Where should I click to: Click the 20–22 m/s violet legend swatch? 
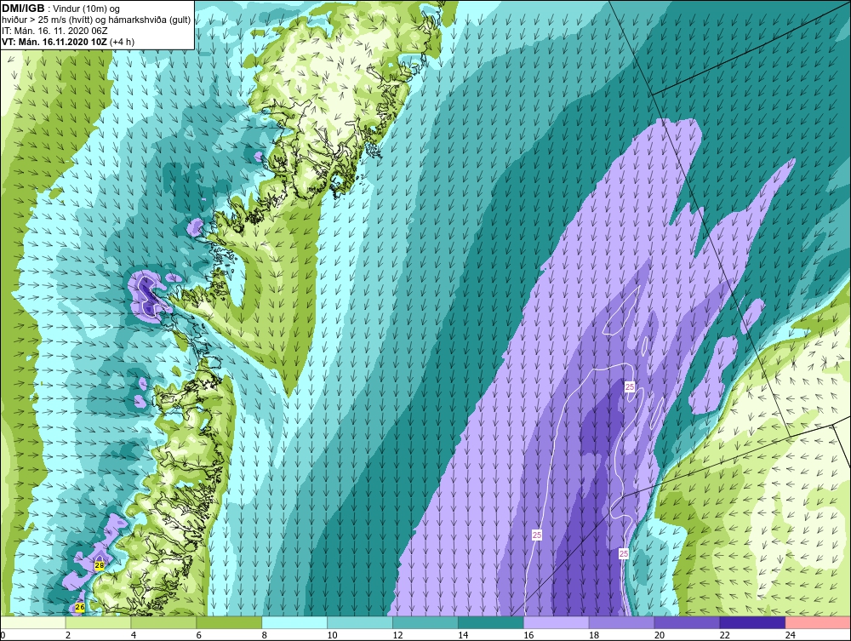coord(687,622)
